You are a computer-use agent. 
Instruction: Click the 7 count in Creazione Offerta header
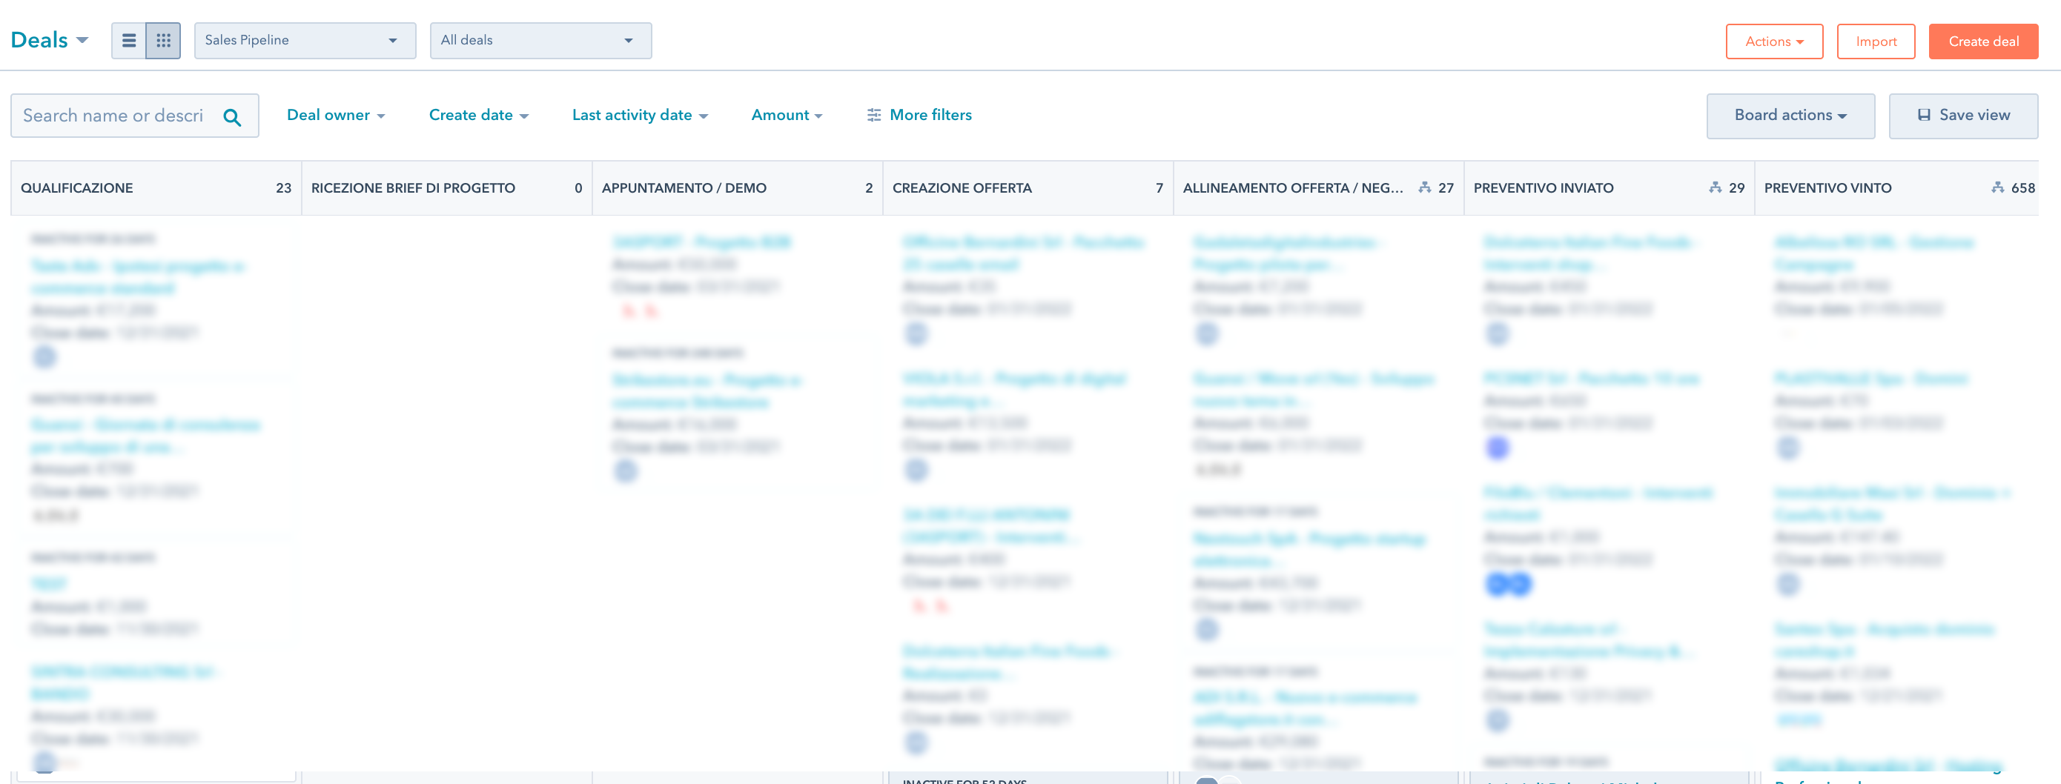[x=1159, y=188]
